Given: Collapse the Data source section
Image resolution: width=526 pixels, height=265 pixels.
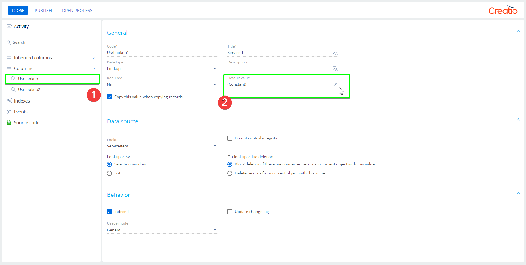Looking at the screenshot, I should coord(518,120).
